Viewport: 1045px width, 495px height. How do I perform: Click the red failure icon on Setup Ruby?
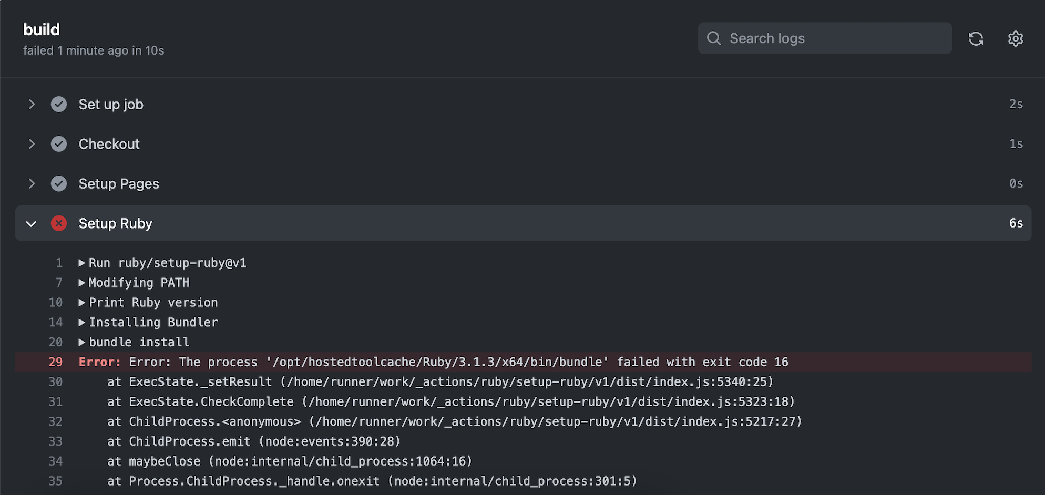click(58, 223)
